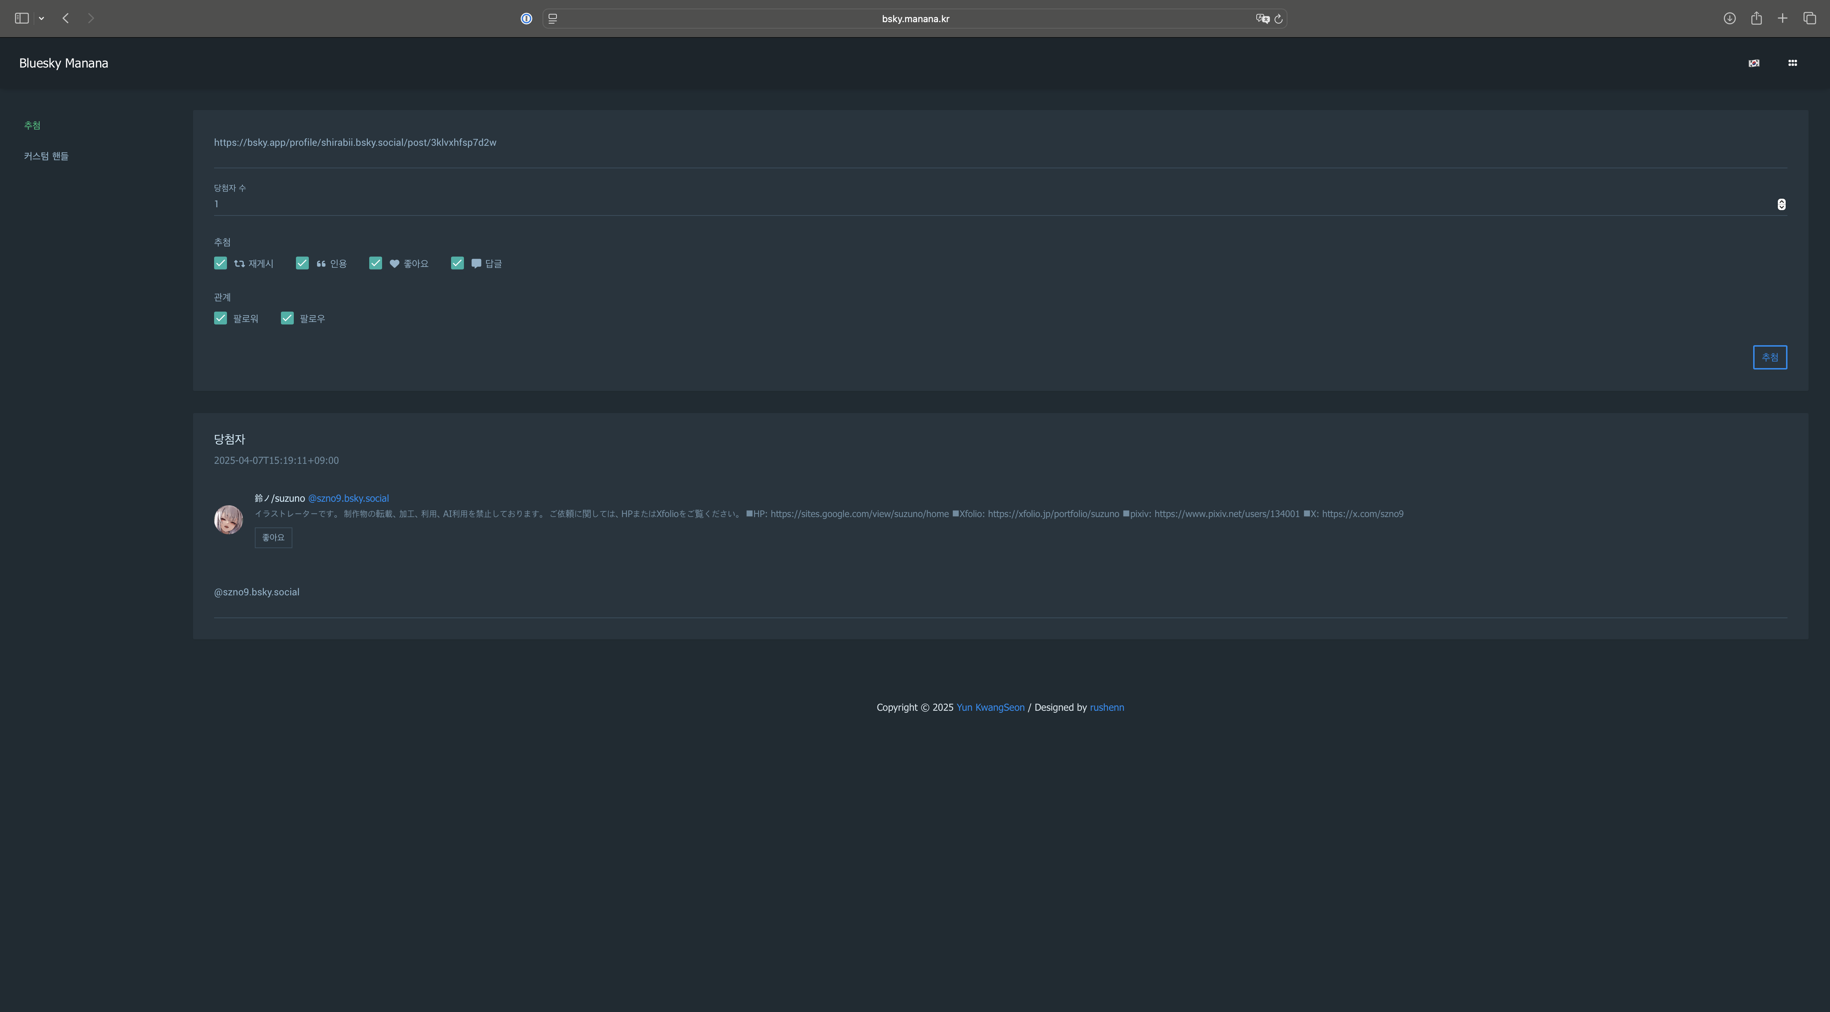This screenshot has height=1012, width=1830.
Task: Open the @szno9.bsky.social profile link
Action: point(348,498)
